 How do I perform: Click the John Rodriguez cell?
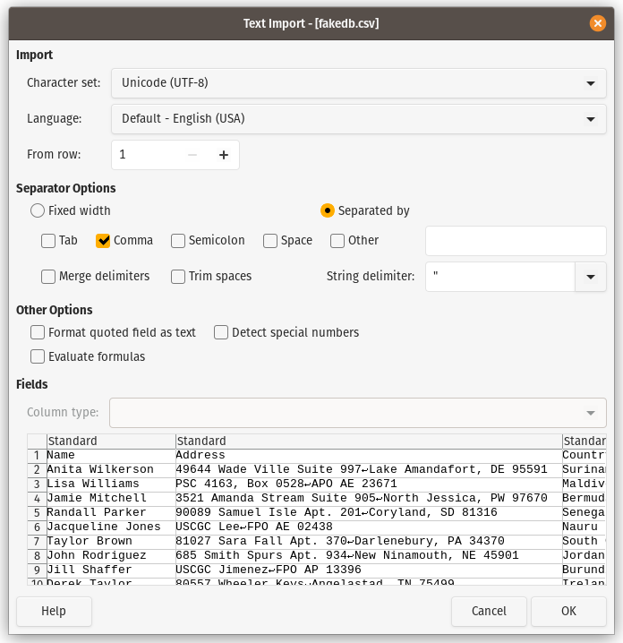click(111, 555)
